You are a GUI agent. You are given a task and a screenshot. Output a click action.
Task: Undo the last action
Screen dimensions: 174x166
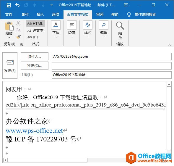pyautogui.click(x=17, y=5)
